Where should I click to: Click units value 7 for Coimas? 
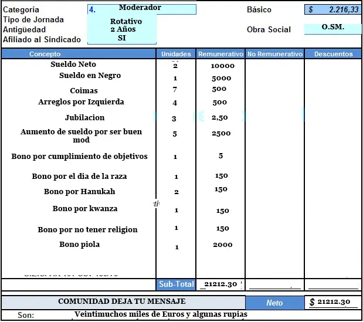tap(175, 89)
